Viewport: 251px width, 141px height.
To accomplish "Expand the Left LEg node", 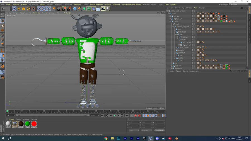I will pos(170,16).
